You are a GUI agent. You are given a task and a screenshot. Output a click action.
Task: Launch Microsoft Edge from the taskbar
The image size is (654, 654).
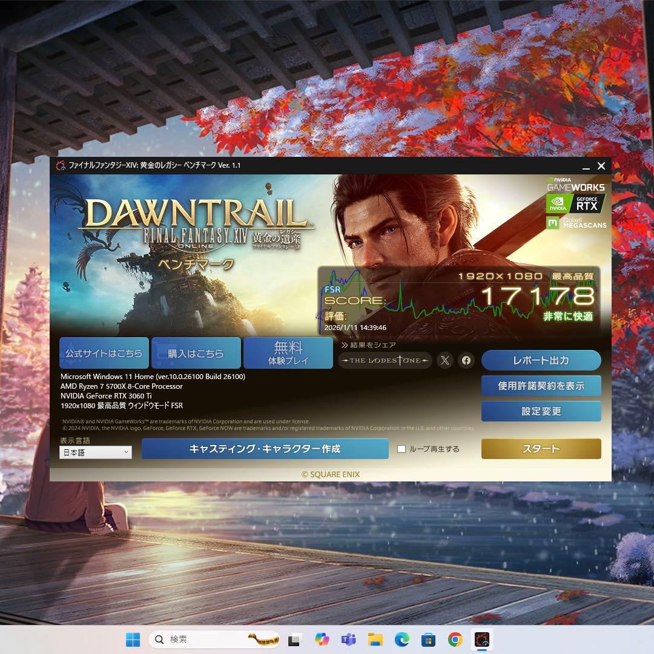[401, 639]
